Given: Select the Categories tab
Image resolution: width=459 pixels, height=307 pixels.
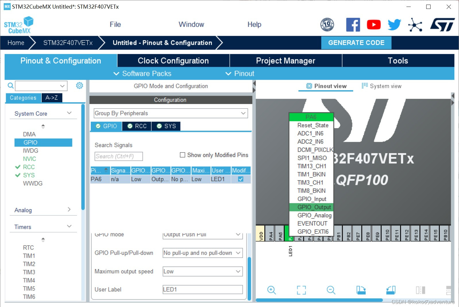Looking at the screenshot, I should [23, 98].
